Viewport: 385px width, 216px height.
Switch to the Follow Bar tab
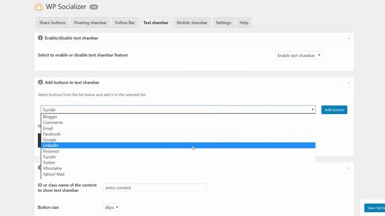(125, 23)
